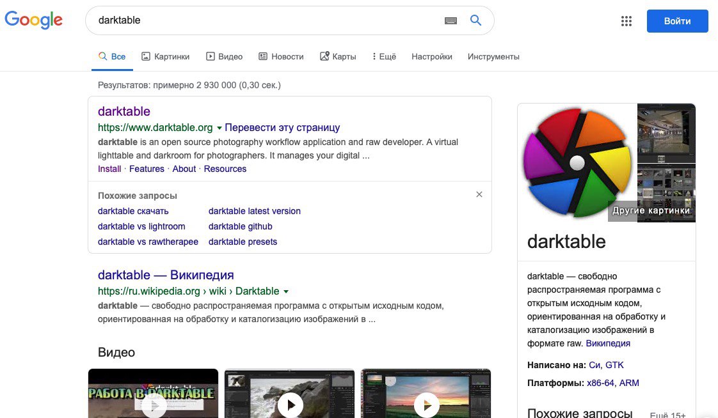Select darktable github suggestion
Image resolution: width=718 pixels, height=418 pixels.
coord(241,226)
